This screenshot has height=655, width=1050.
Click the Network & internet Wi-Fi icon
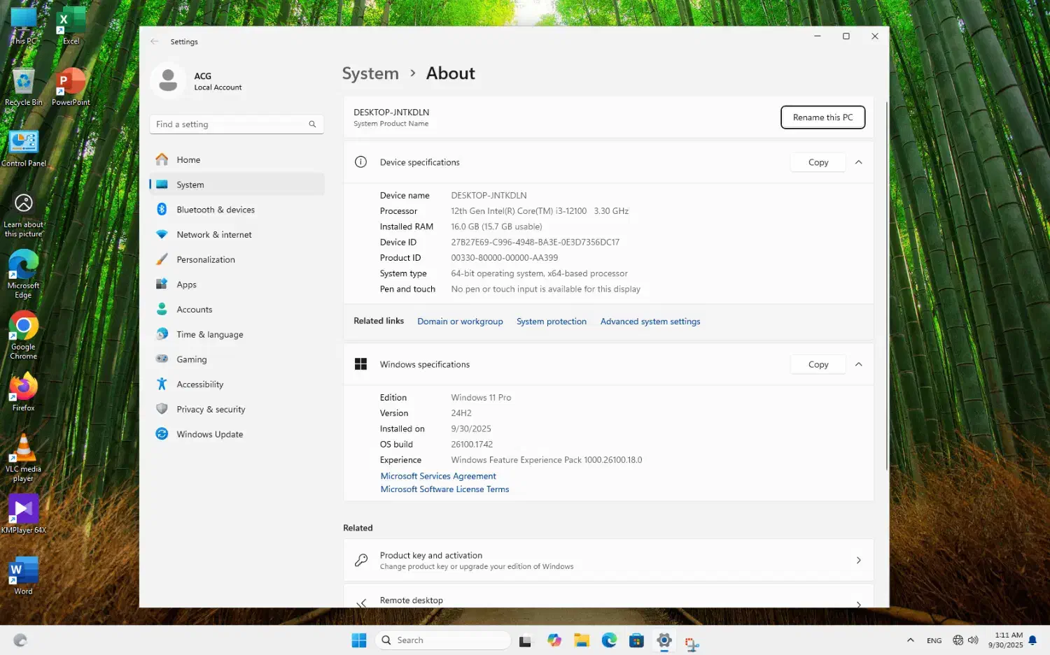pos(162,235)
